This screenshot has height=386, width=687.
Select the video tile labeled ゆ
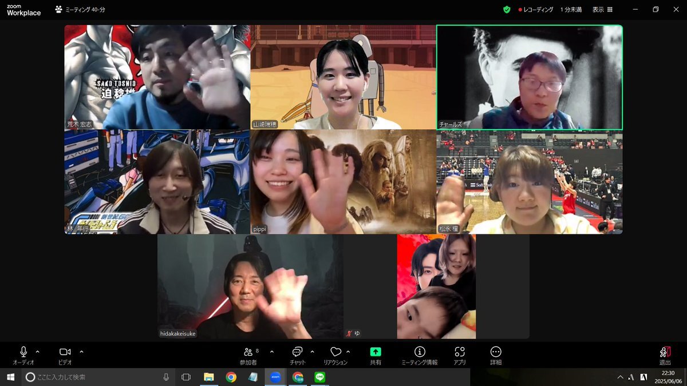[436, 286]
